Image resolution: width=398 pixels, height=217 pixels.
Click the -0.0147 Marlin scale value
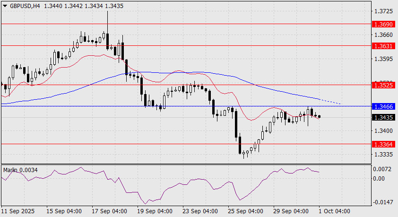pyautogui.click(x=382, y=202)
